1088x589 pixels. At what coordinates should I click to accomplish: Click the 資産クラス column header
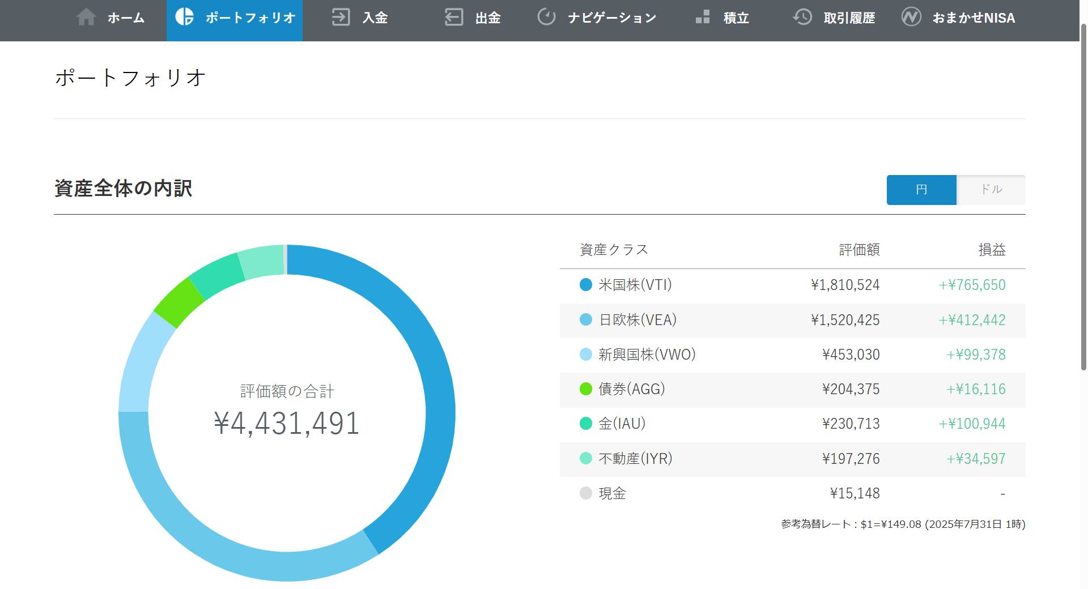[x=614, y=250]
